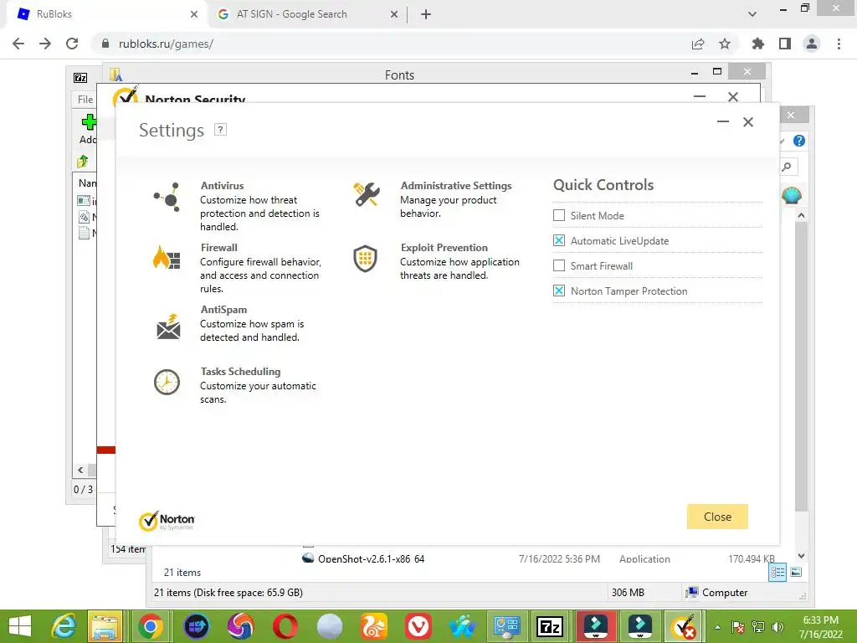Click the Administrative Settings wrench icon
857x643 pixels.
pos(367,194)
